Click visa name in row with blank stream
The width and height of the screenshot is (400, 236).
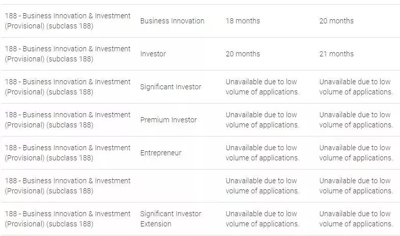pyautogui.click(x=68, y=186)
